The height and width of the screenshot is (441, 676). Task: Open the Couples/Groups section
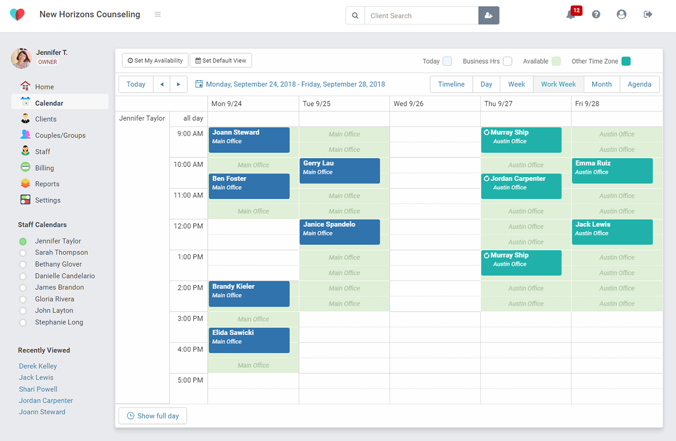tap(61, 135)
